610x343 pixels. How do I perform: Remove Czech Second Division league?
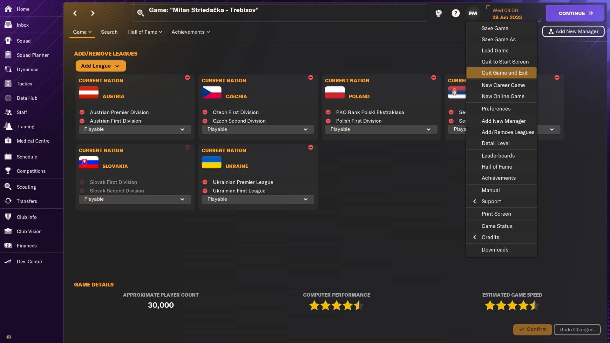point(205,121)
